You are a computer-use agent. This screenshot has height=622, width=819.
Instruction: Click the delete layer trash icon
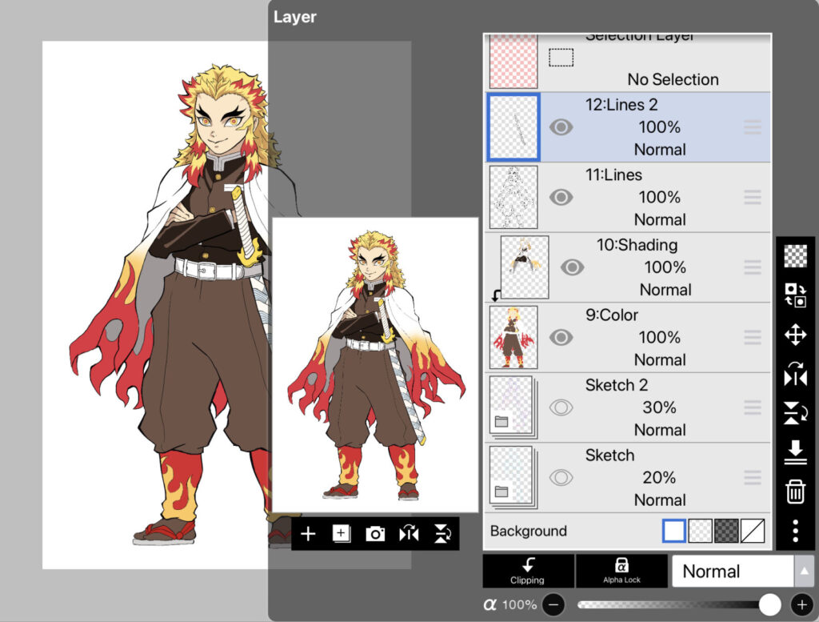pyautogui.click(x=795, y=492)
